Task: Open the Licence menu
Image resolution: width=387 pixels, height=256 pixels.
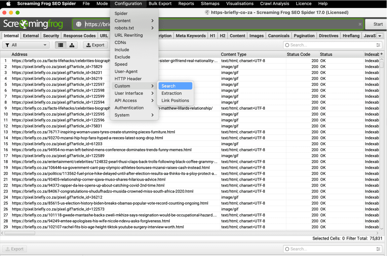Action: 304,3
